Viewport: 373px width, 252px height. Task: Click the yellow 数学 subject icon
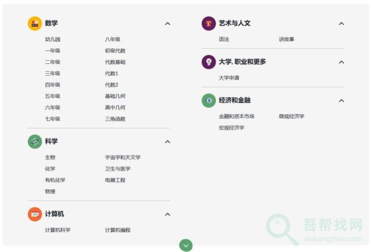35,24
